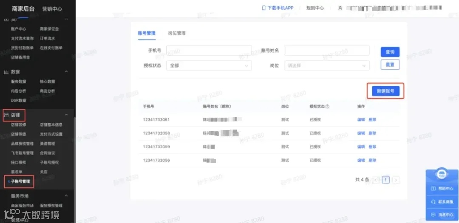This screenshot has width=459, height=223.
Task: Collapse the 数据 sidebar section chevron
Action: 66,72
